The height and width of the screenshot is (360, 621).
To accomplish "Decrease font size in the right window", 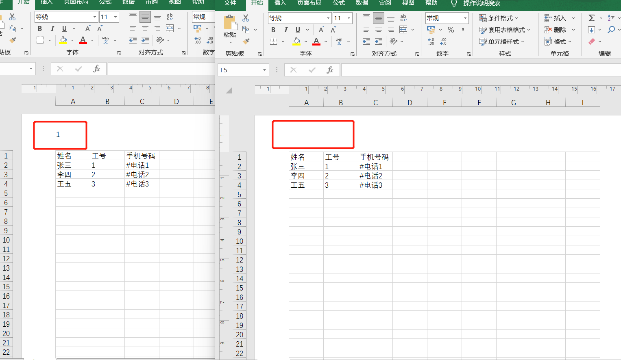I will (x=333, y=30).
